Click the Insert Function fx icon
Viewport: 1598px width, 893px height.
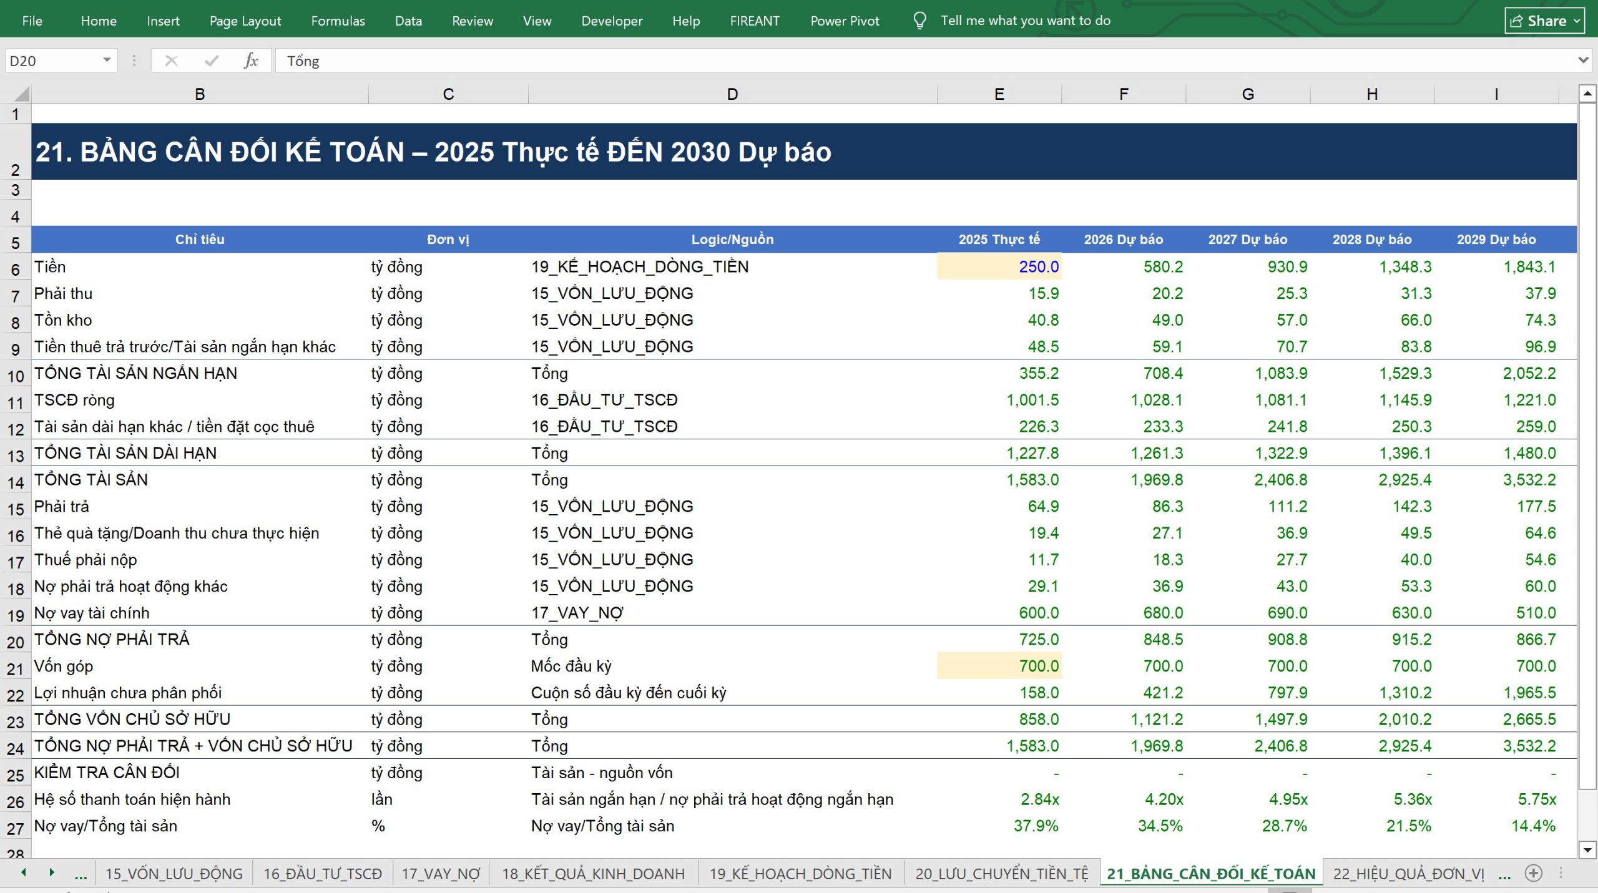(251, 61)
